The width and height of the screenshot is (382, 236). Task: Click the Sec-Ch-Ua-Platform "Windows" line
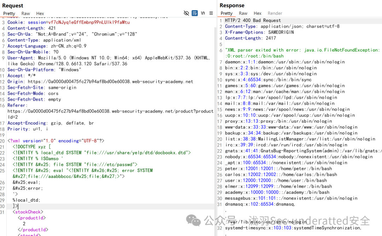point(44,70)
